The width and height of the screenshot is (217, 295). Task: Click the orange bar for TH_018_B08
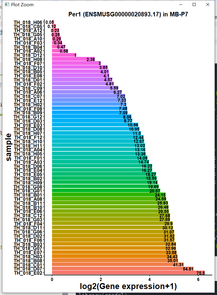115,260
